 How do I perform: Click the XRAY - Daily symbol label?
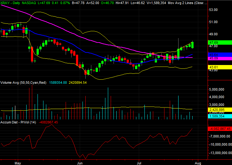pyautogui.click(x=10, y=3)
